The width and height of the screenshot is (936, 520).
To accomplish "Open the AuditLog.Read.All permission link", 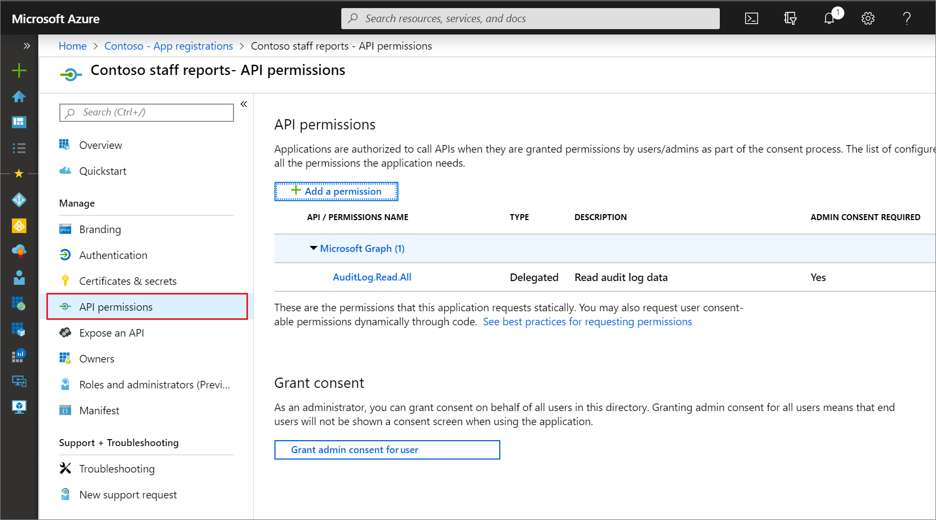I will (x=372, y=277).
